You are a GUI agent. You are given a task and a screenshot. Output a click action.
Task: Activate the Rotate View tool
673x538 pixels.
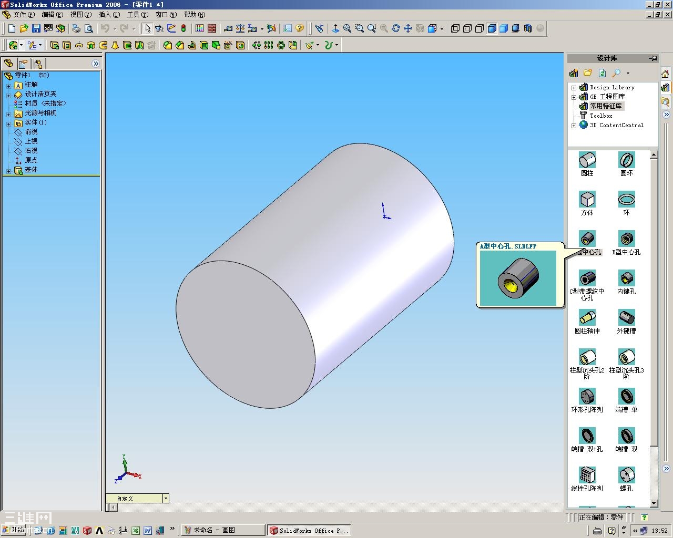[x=396, y=28]
